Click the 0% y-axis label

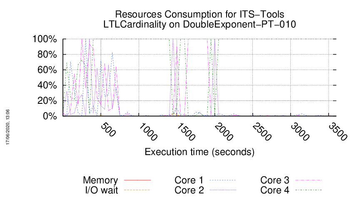point(50,116)
